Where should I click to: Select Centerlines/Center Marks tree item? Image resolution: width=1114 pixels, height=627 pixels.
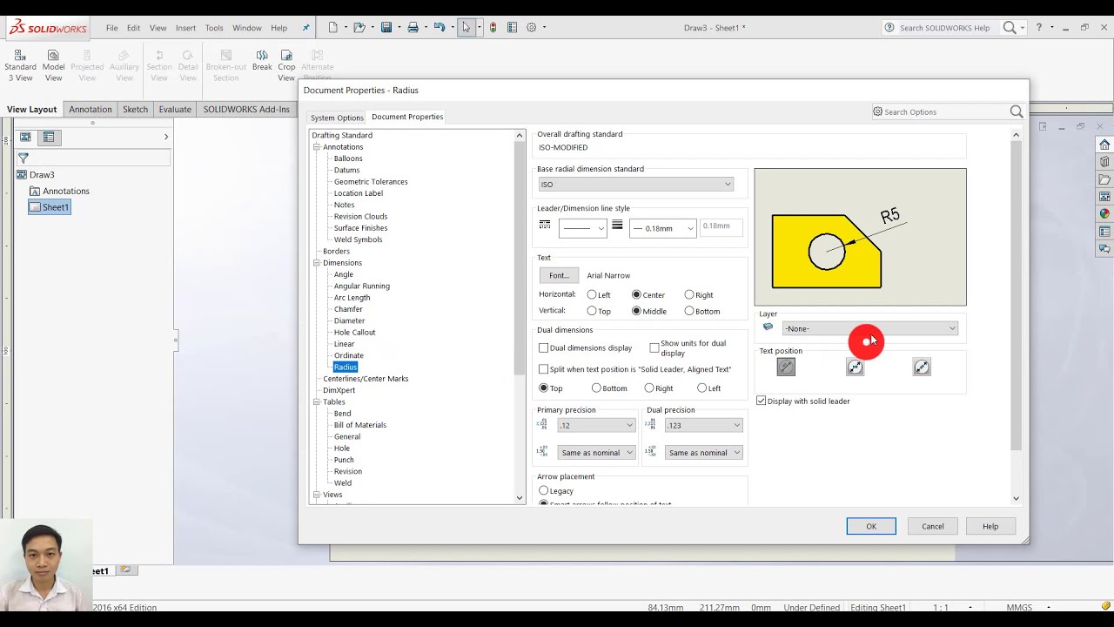pyautogui.click(x=366, y=379)
